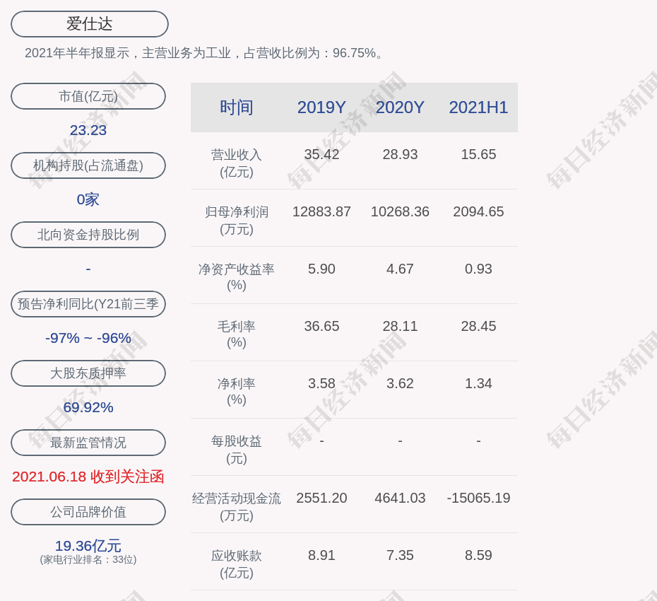Click the 时间 table header cell
The width and height of the screenshot is (657, 601).
(237, 107)
